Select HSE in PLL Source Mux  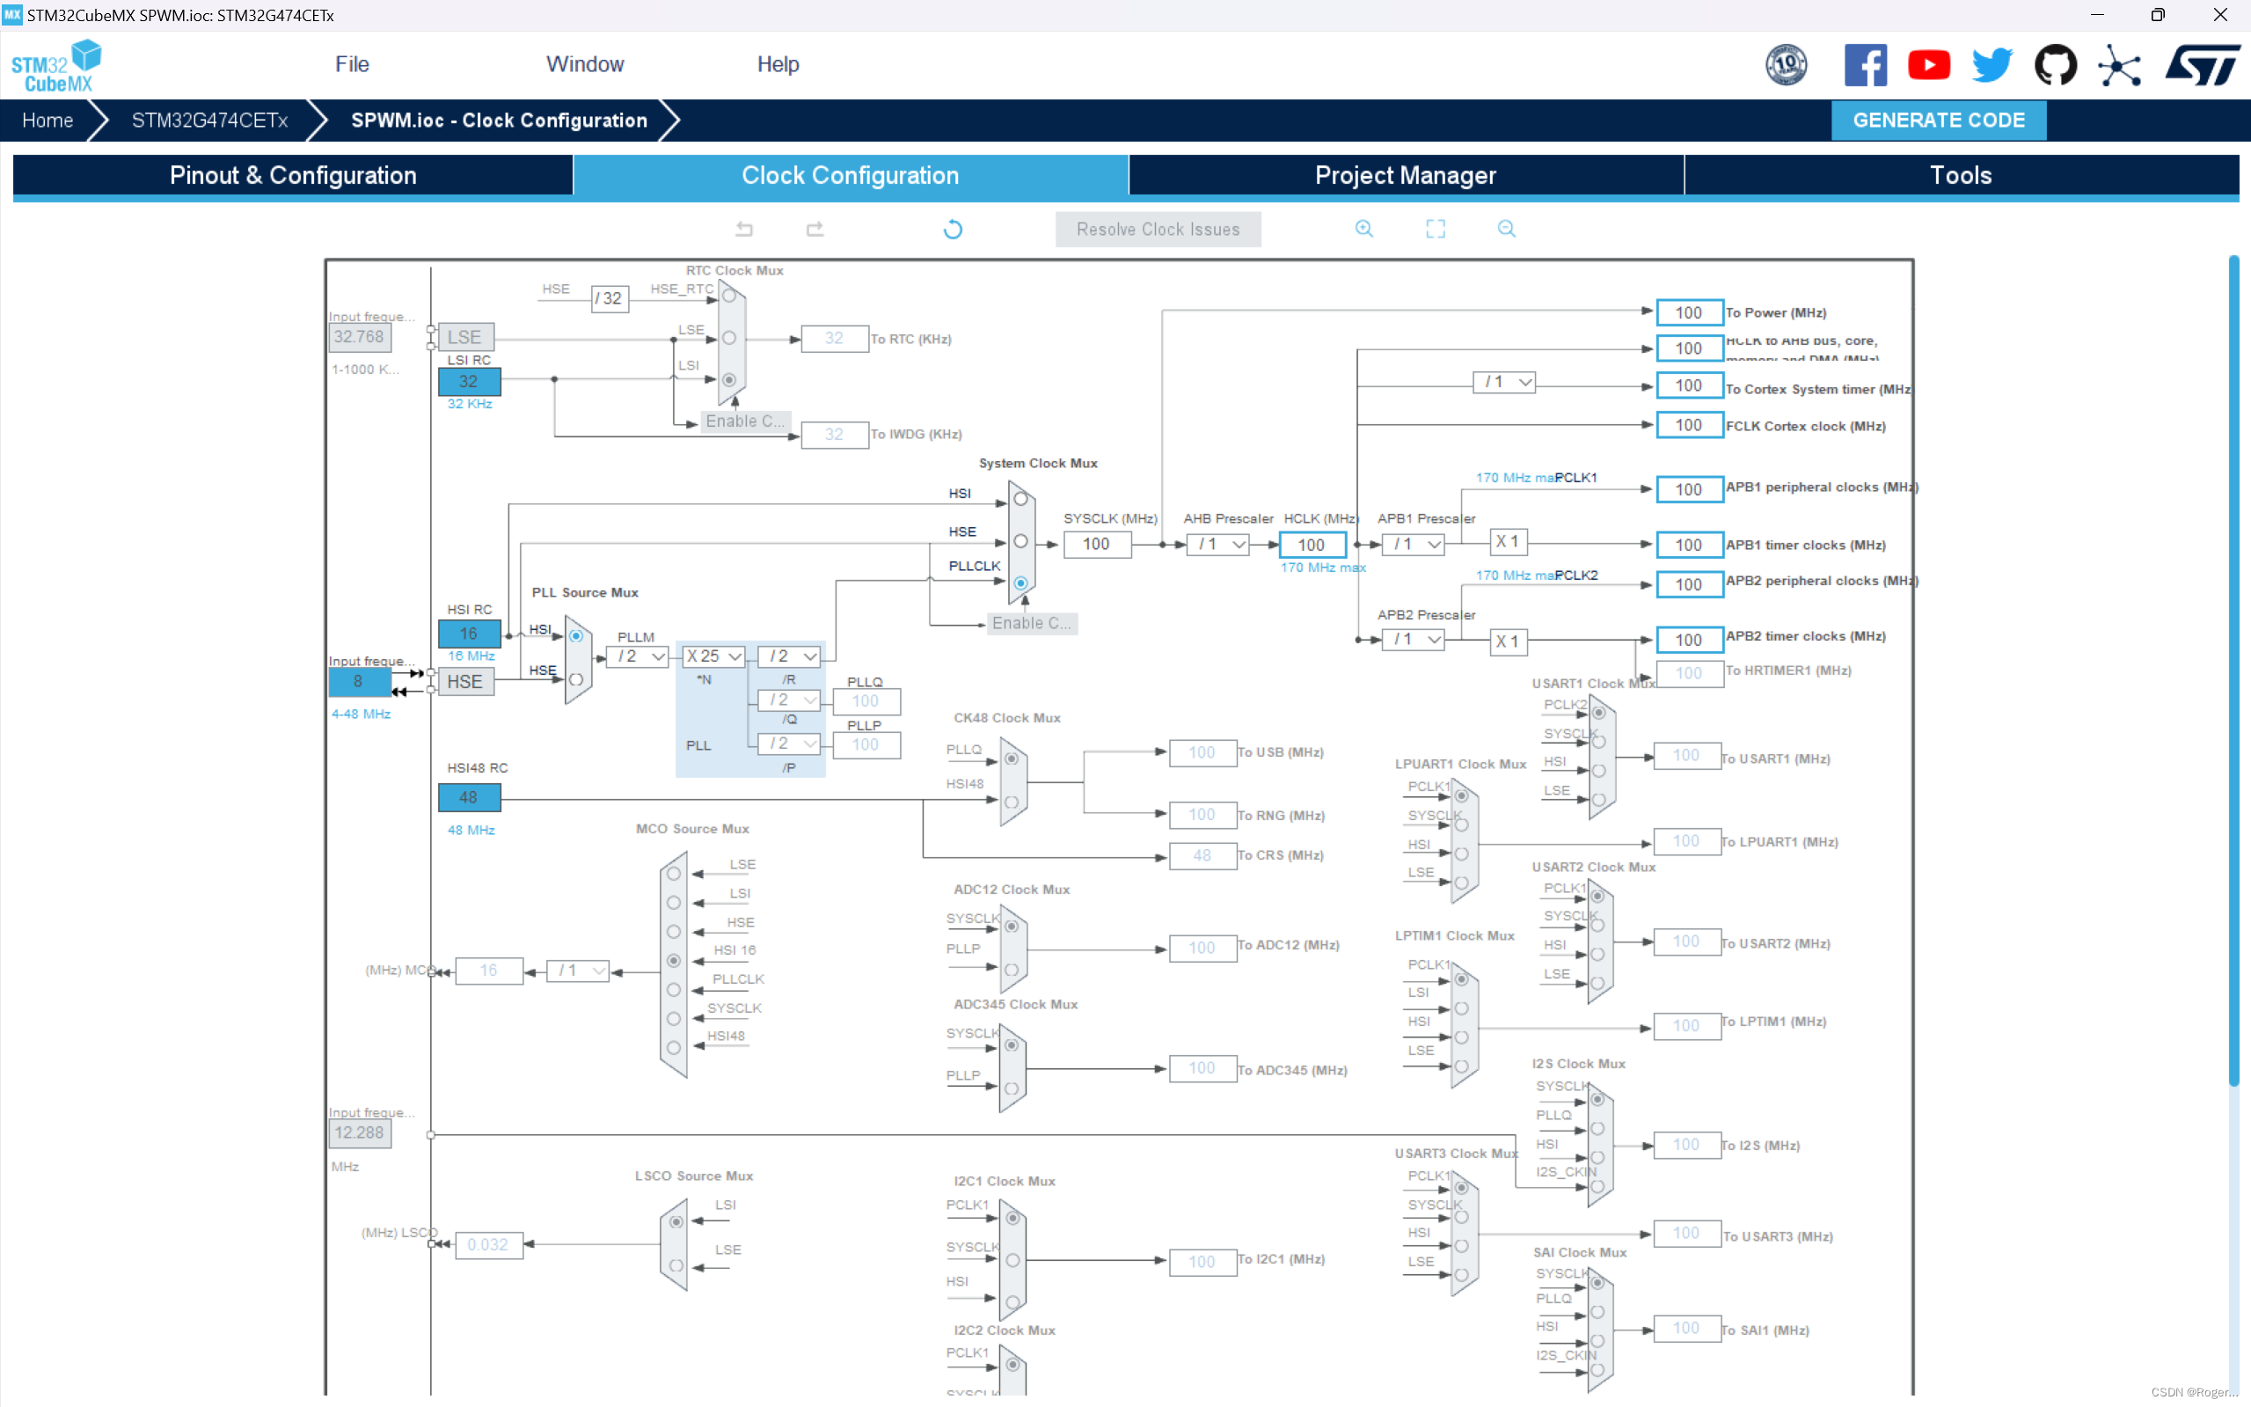[577, 679]
